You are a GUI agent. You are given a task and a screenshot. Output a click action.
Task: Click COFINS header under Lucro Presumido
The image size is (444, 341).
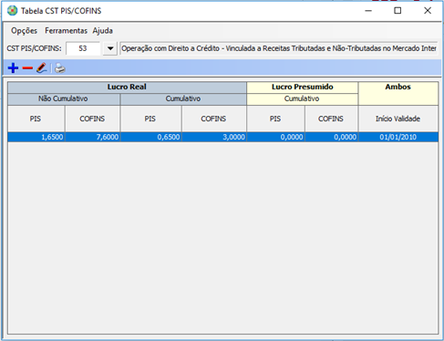[331, 119]
